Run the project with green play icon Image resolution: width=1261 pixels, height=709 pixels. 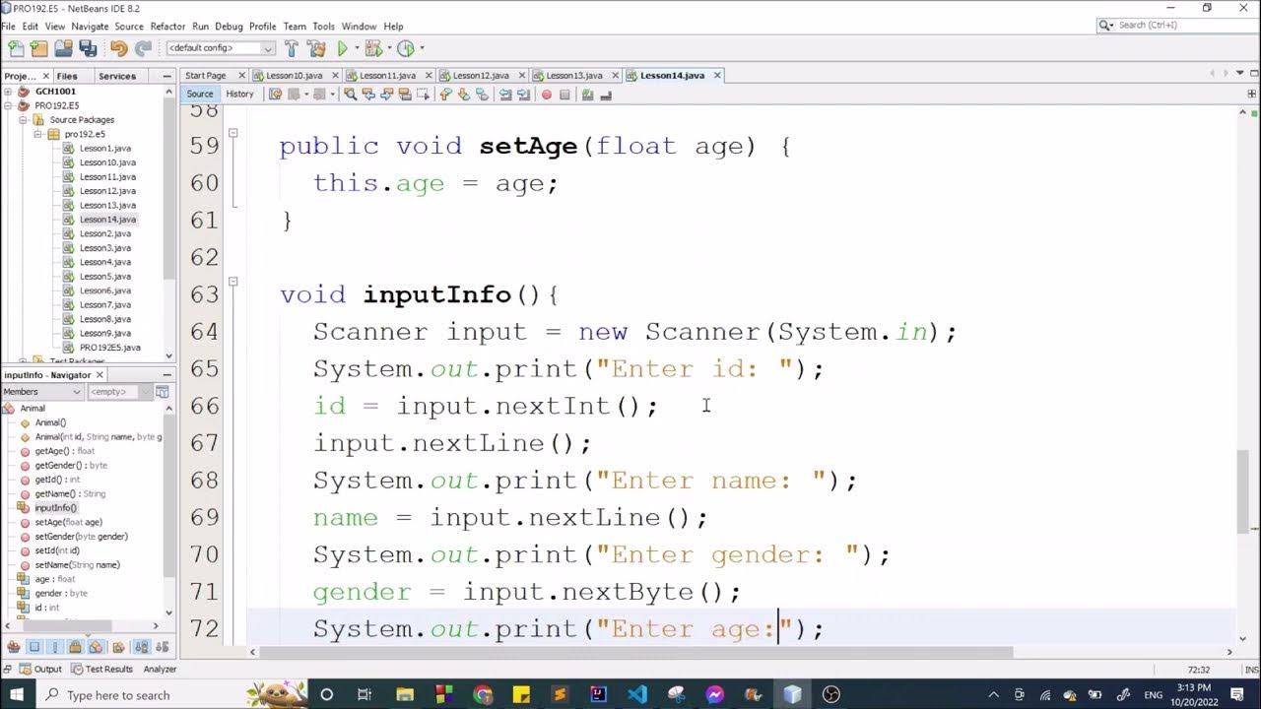[x=343, y=47]
